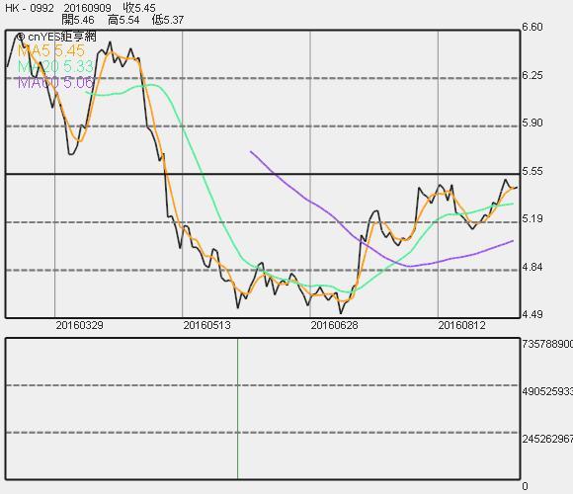Click the MA60 5.06 legend label

55,83
